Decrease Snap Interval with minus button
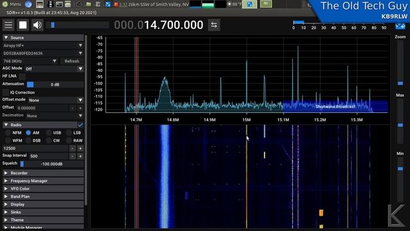 coord(72,156)
